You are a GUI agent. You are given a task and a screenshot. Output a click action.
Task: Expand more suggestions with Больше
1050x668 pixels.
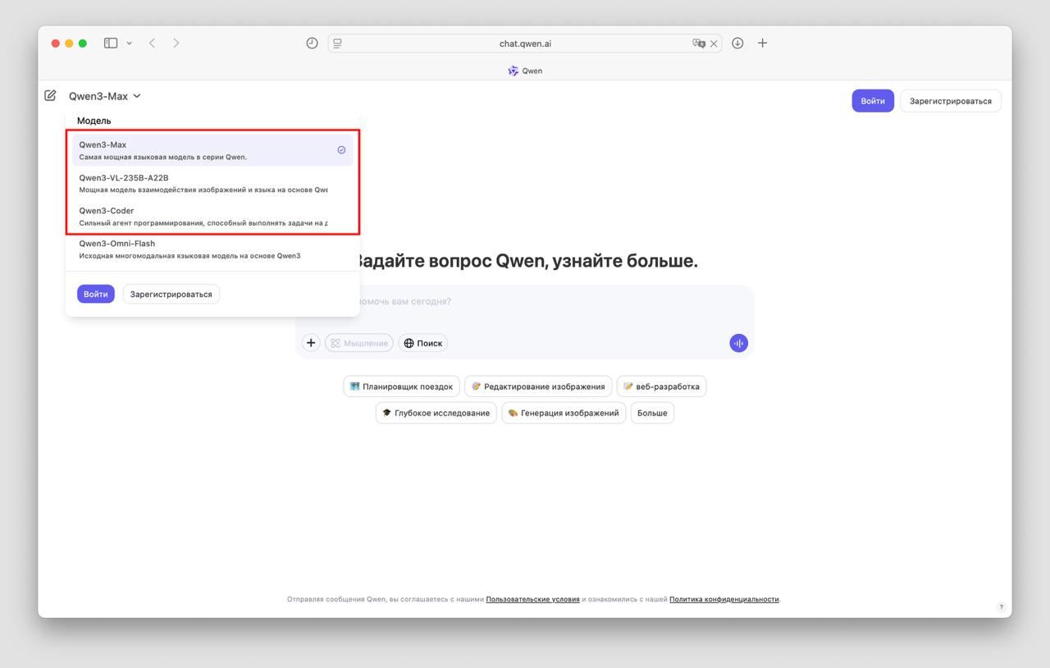point(652,413)
